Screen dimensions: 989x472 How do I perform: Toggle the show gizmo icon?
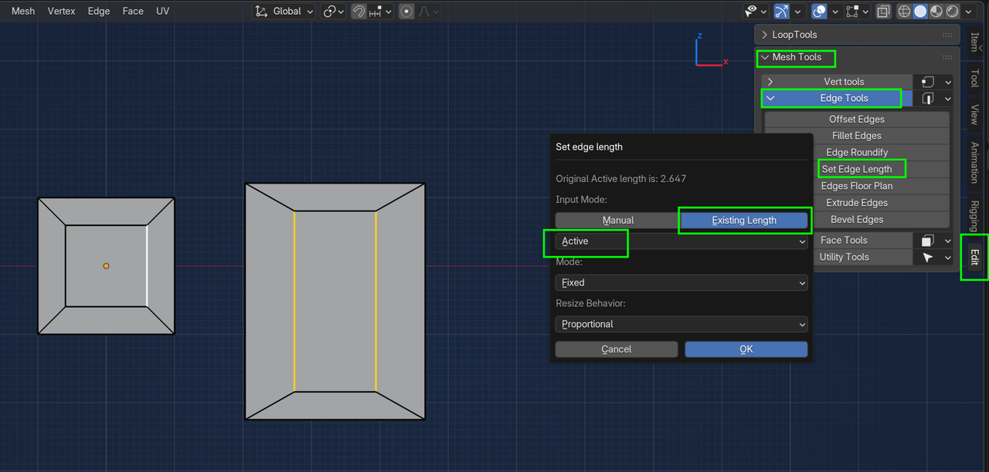[x=783, y=12]
